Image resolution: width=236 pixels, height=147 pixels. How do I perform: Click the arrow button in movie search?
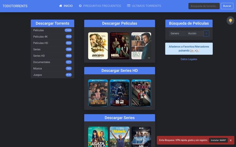(206, 33)
